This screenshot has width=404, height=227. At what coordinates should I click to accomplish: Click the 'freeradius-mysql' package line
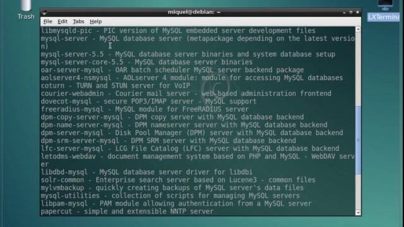[145, 109]
